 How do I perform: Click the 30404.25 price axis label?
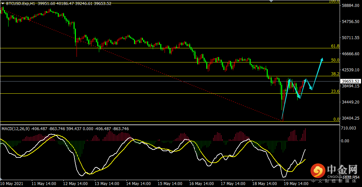tap(351, 118)
